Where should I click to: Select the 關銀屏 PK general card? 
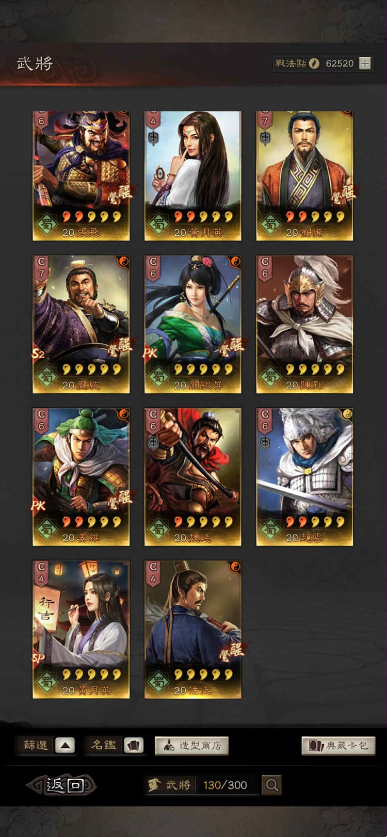pyautogui.click(x=192, y=324)
